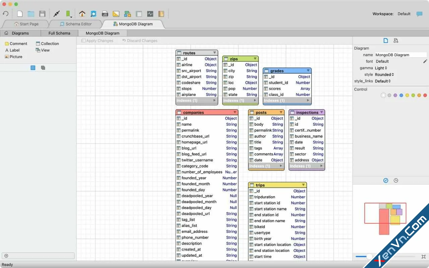429x268 pixels.
Task: Open a project with the folder icon
Action: click(31, 14)
